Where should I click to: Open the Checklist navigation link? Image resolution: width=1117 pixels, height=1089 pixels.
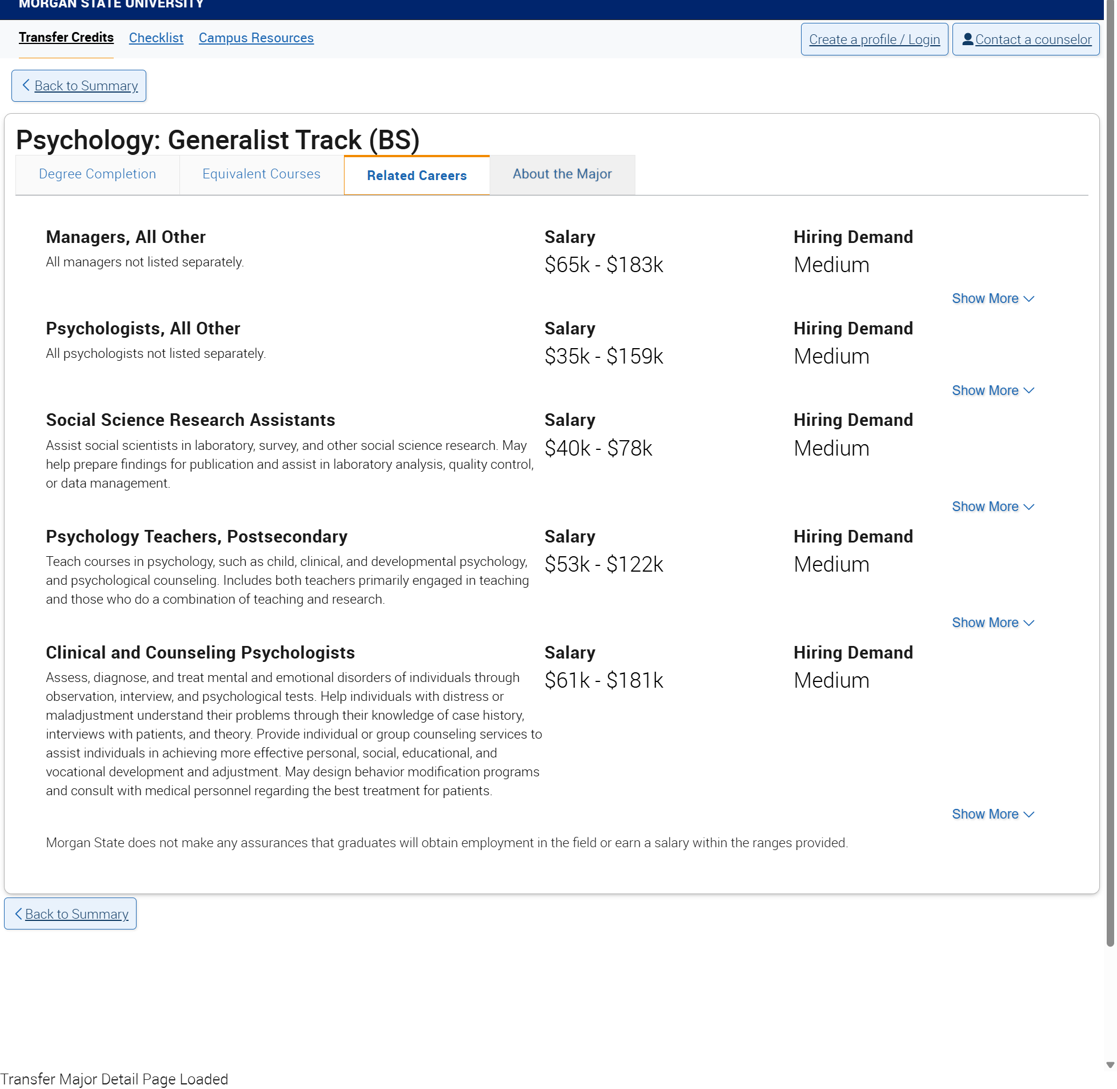(156, 38)
